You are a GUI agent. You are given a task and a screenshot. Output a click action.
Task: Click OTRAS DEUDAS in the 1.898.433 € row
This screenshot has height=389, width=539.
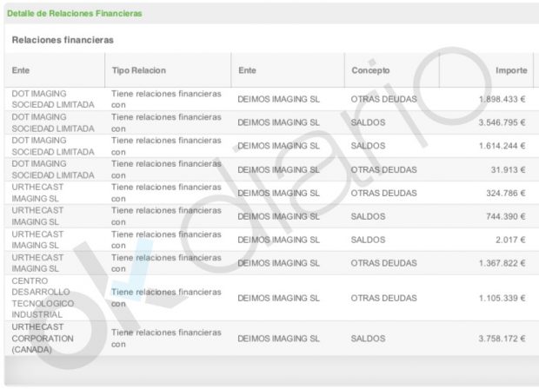[x=383, y=99]
